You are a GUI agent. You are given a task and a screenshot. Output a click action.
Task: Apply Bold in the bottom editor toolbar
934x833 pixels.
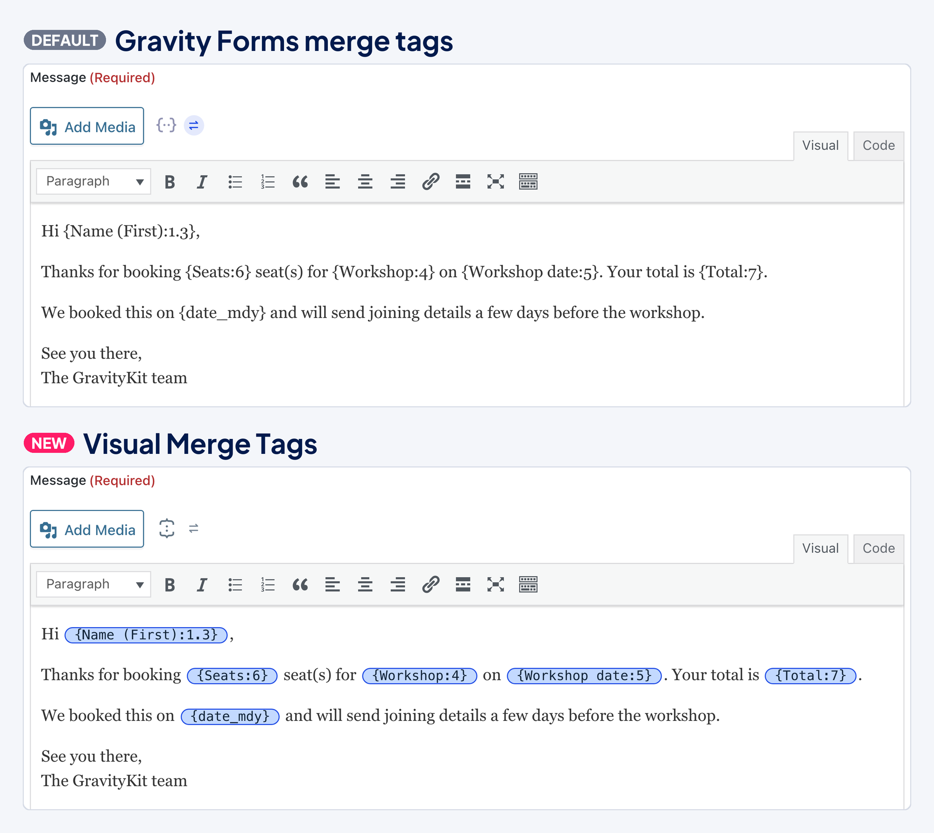click(x=170, y=585)
